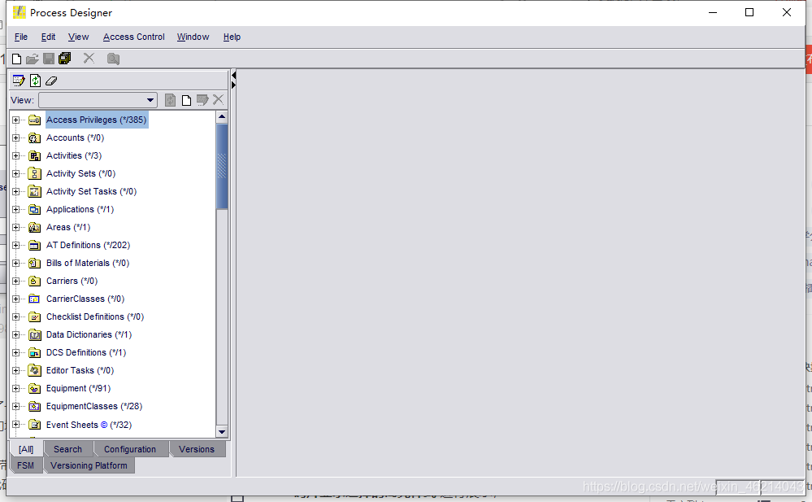The width and height of the screenshot is (812, 502).
Task: Click the Save toolbar icon
Action: (x=49, y=58)
